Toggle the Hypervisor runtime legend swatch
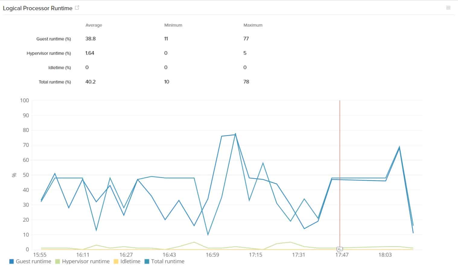 (x=58, y=261)
